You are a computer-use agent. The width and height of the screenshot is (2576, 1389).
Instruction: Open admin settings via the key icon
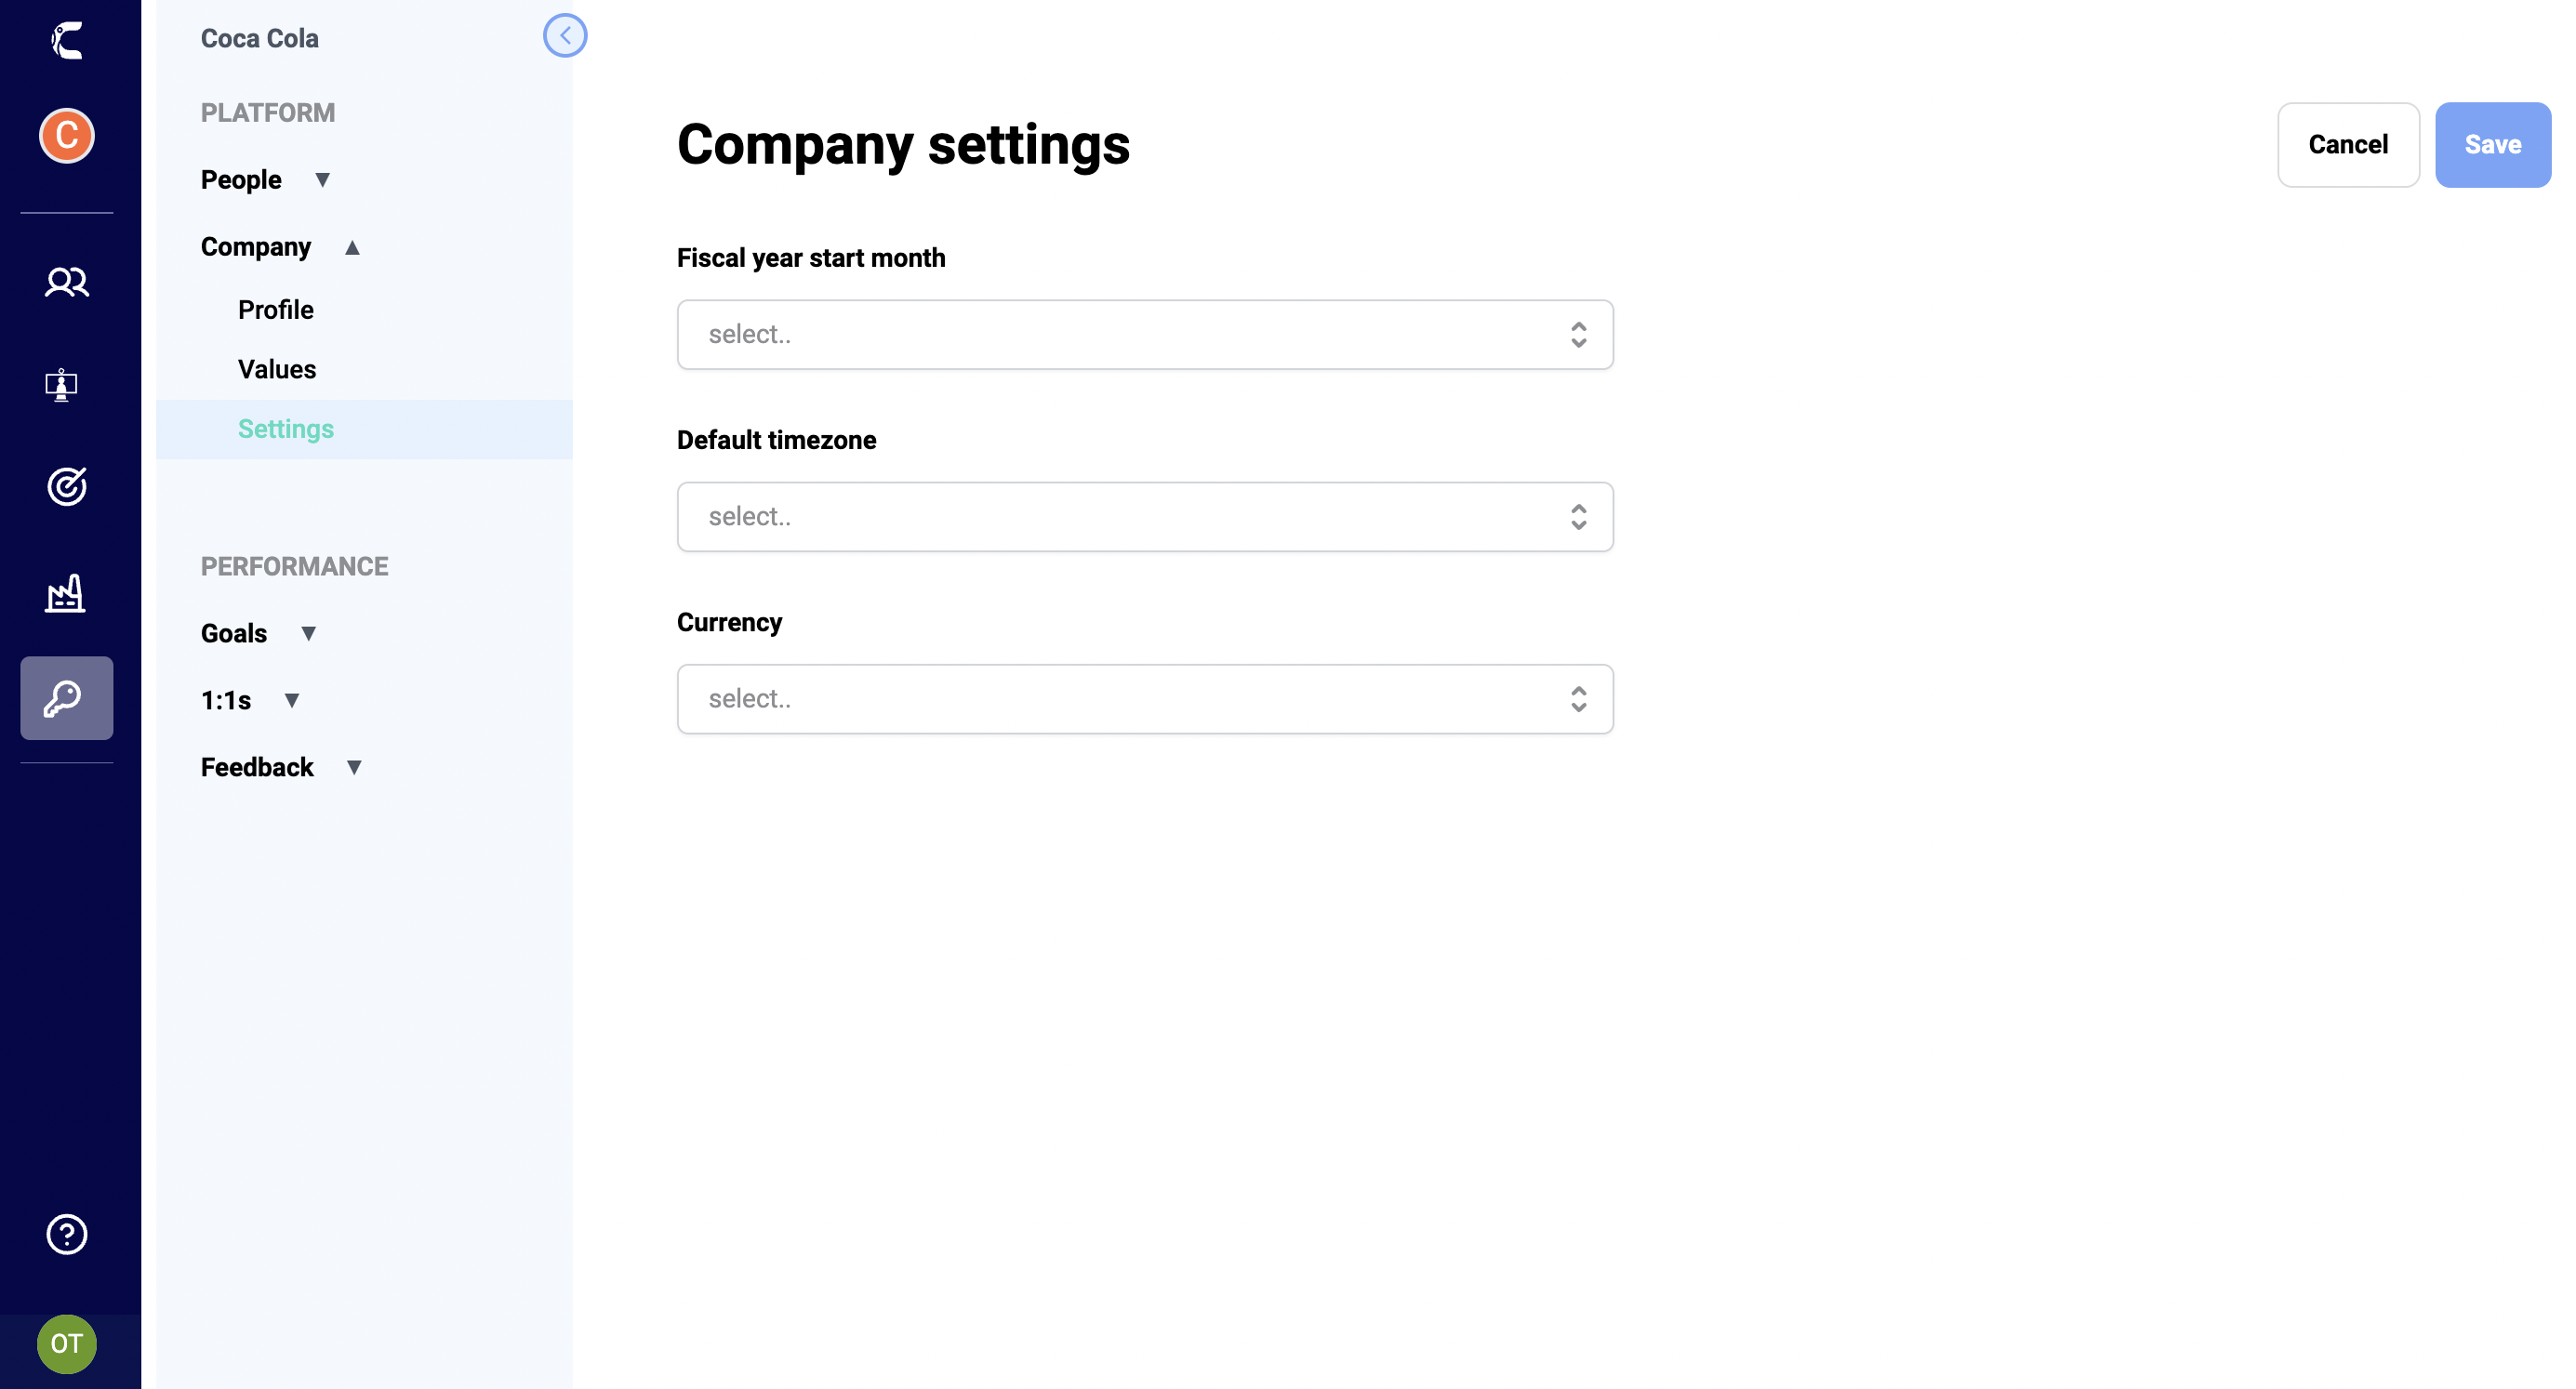click(x=66, y=698)
